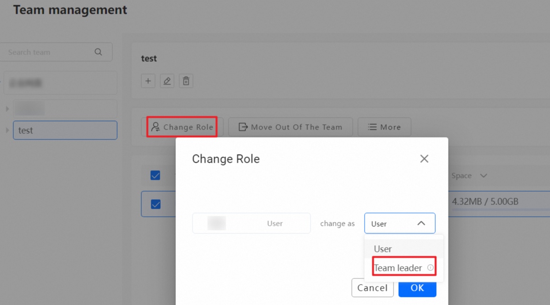This screenshot has height=305, width=550.
Task: Expand the test team tree node
Action: pos(7,130)
